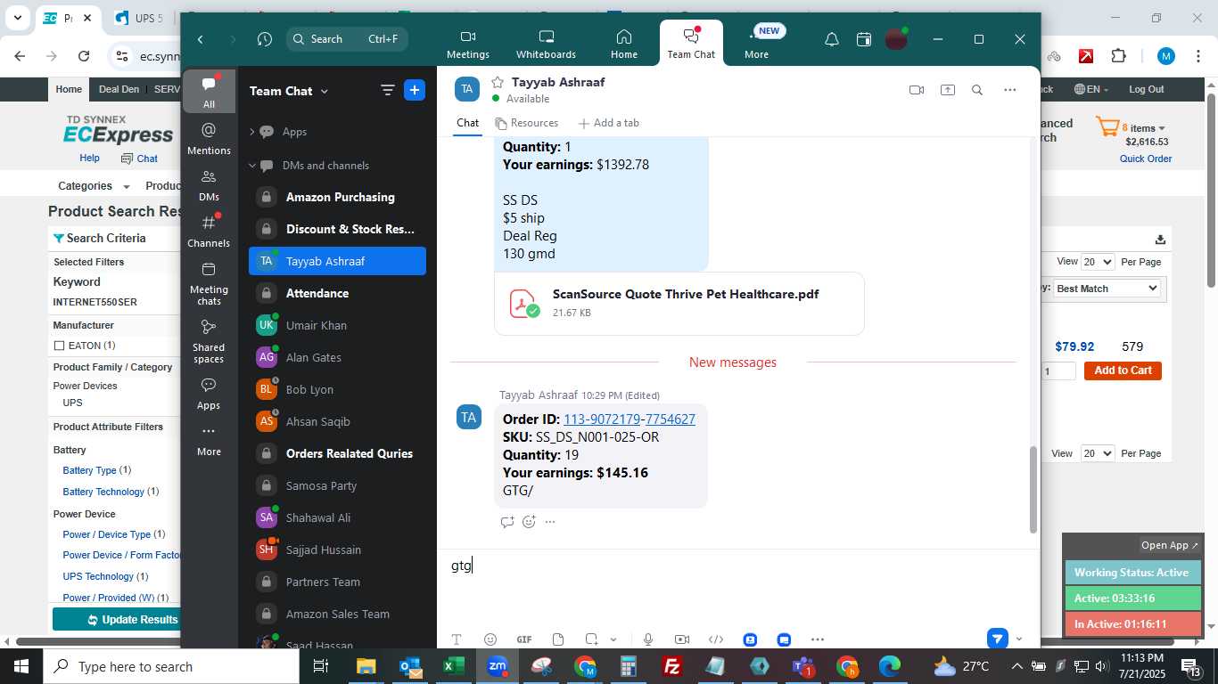Open Sajjad Hussain conversation

[337, 550]
